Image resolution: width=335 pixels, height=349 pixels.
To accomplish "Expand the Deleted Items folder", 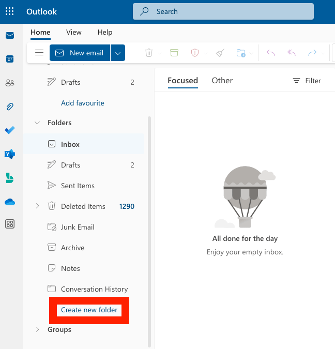I will point(37,206).
